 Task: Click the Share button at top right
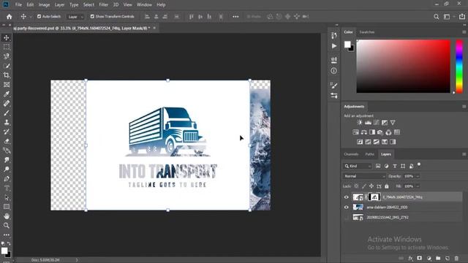pyautogui.click(x=462, y=17)
